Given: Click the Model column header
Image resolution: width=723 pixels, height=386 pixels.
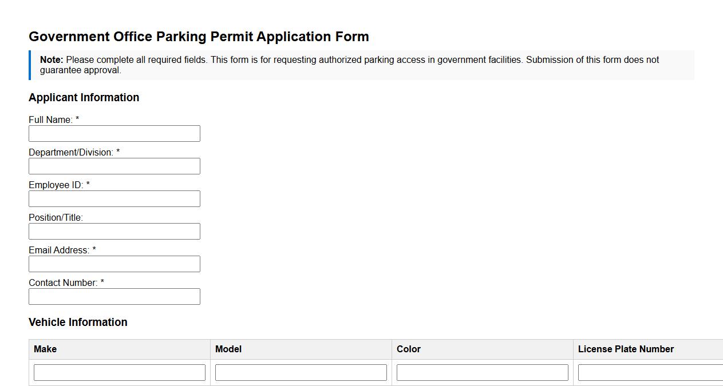Looking at the screenshot, I should (228, 349).
